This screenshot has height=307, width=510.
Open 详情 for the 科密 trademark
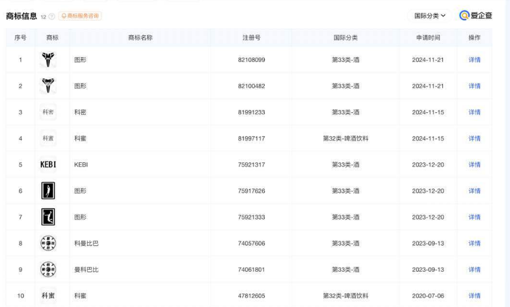pos(474,112)
